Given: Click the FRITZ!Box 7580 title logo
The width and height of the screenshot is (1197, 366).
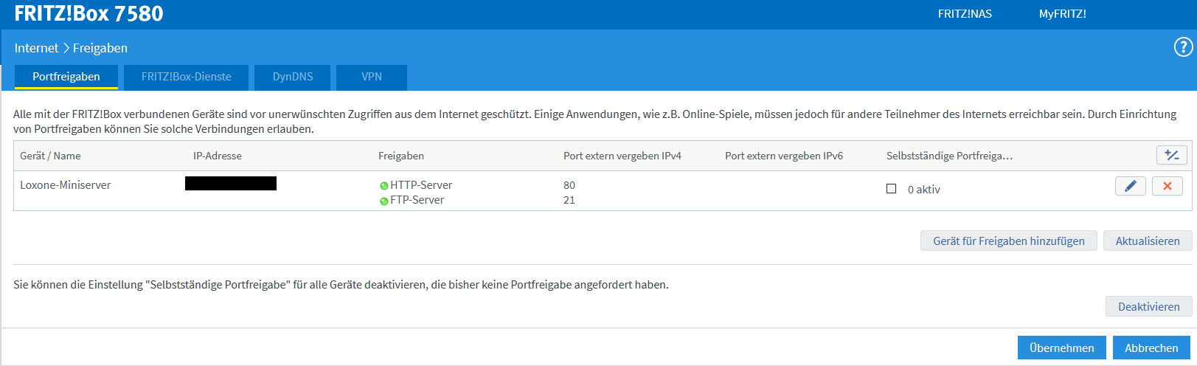Looking at the screenshot, I should [89, 14].
